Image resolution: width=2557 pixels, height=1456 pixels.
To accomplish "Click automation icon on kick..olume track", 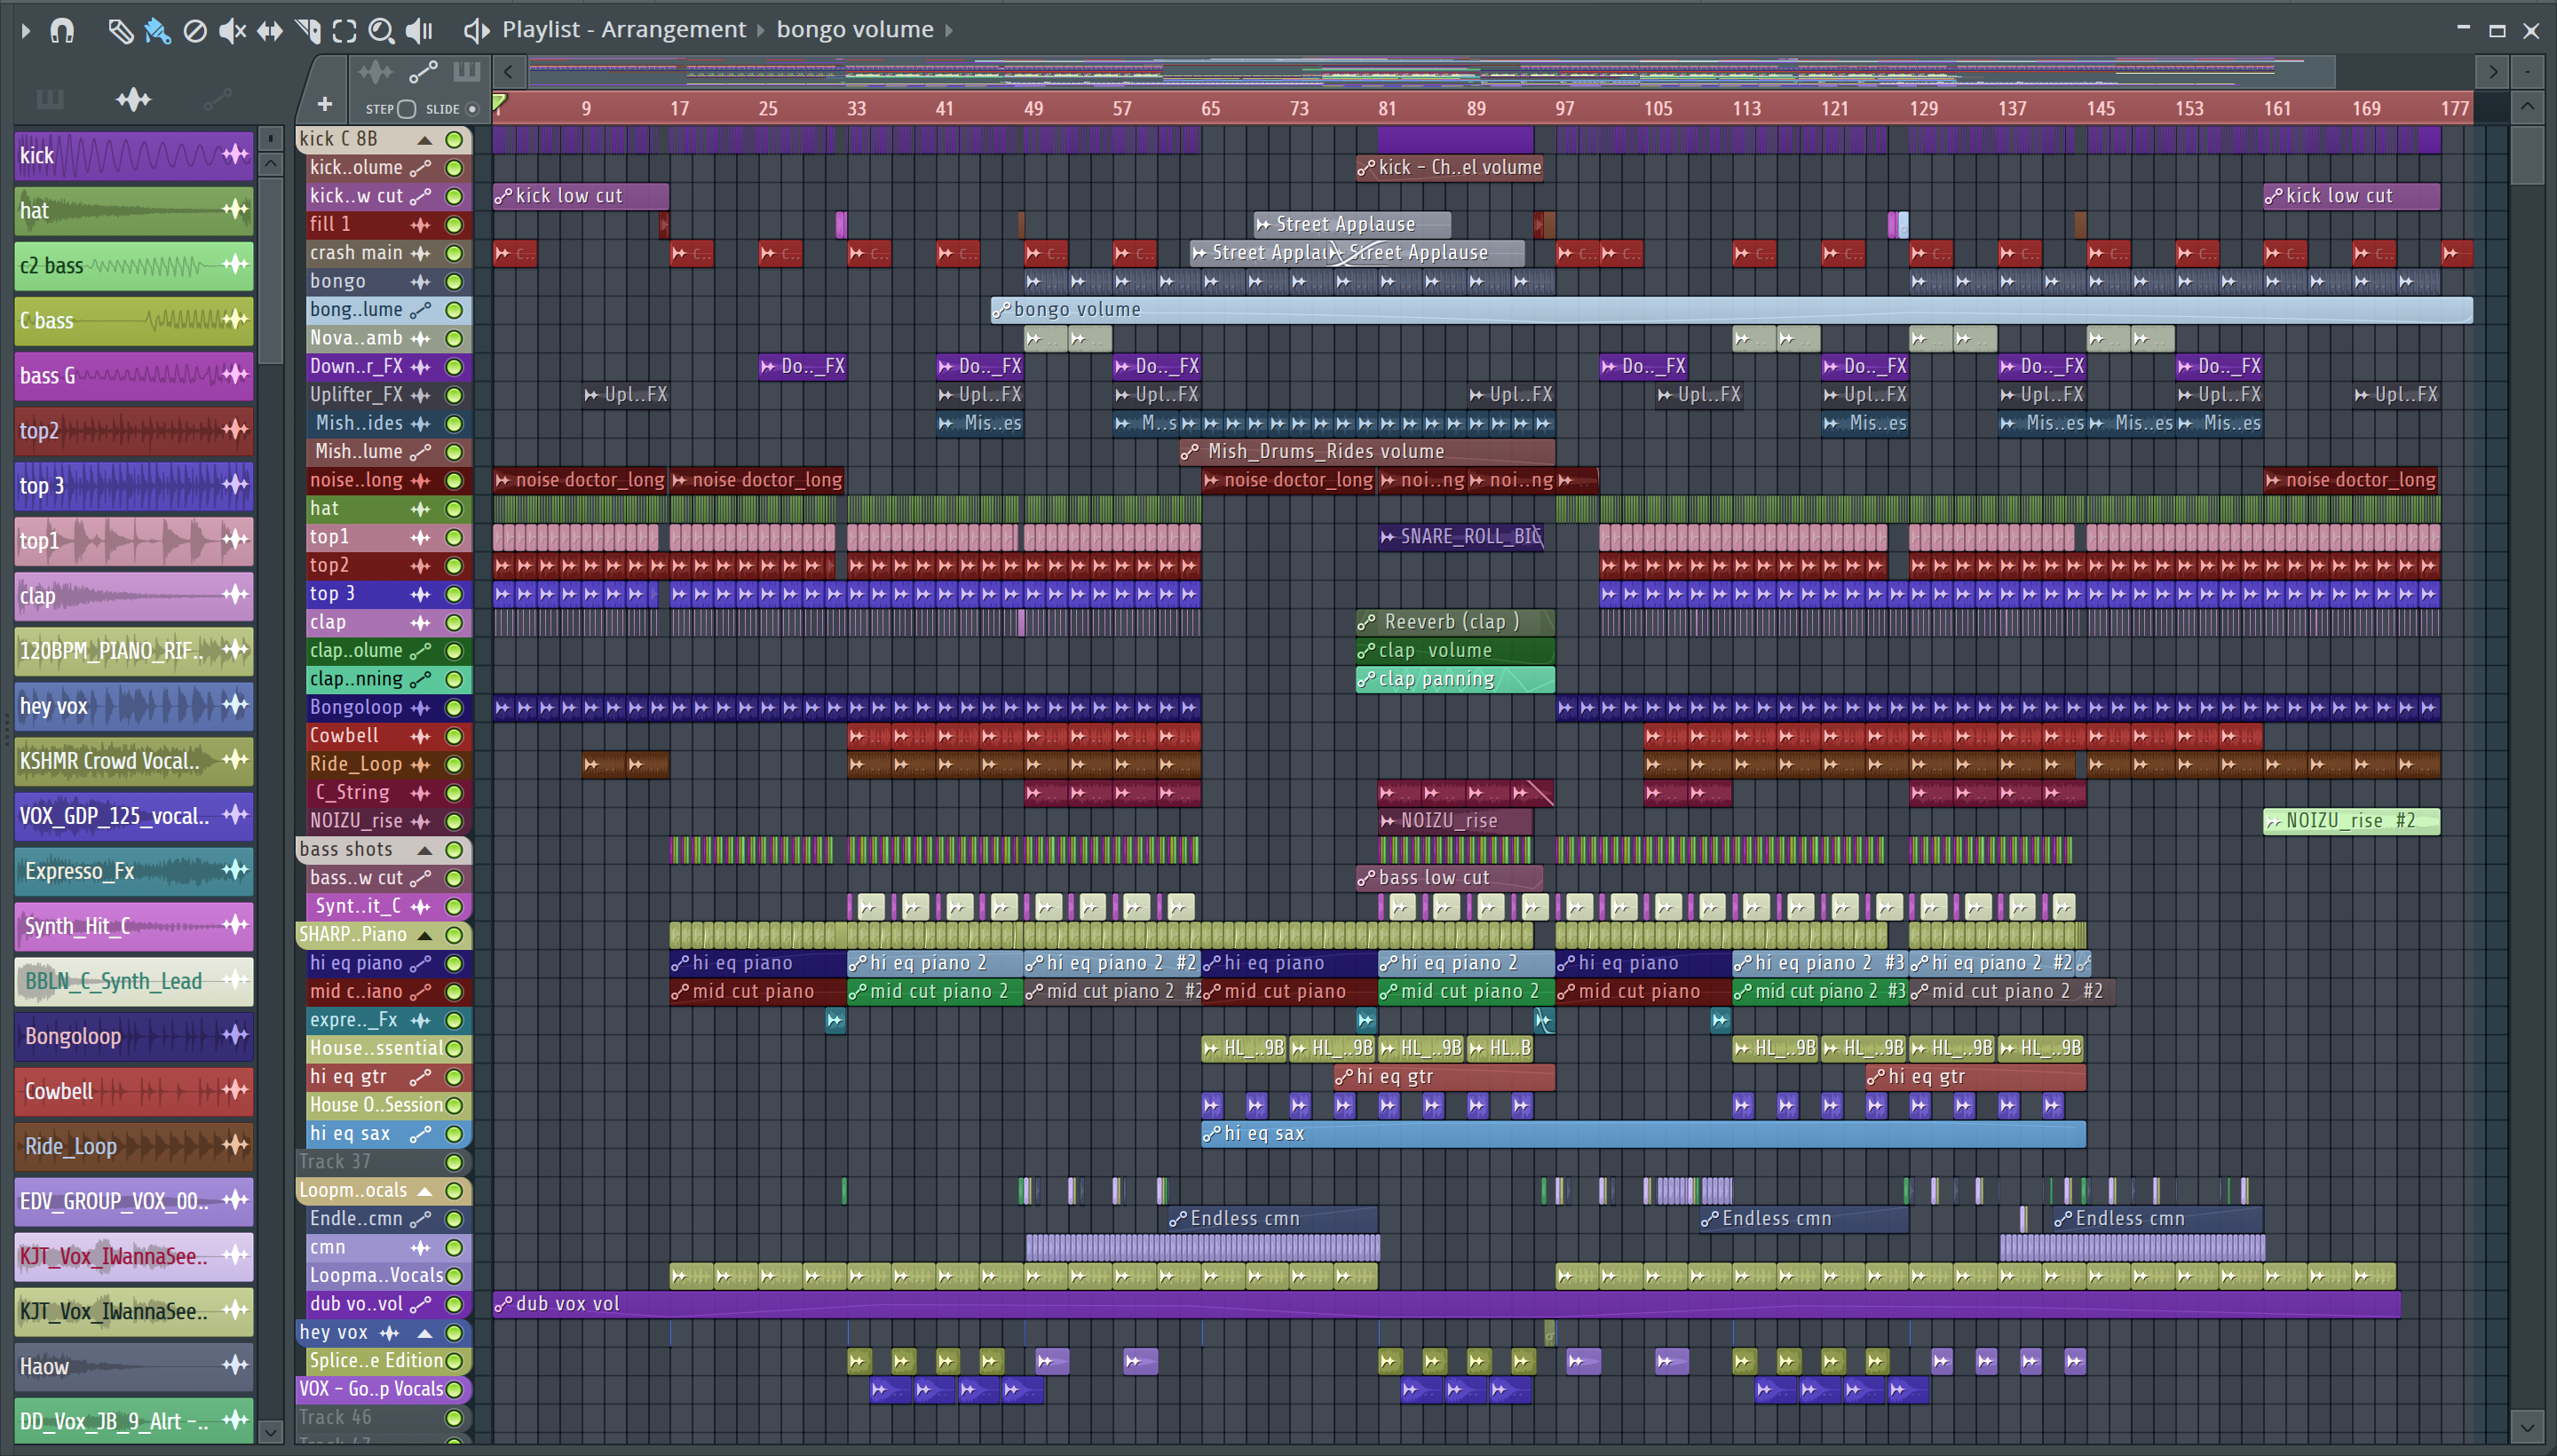I will 421,168.
